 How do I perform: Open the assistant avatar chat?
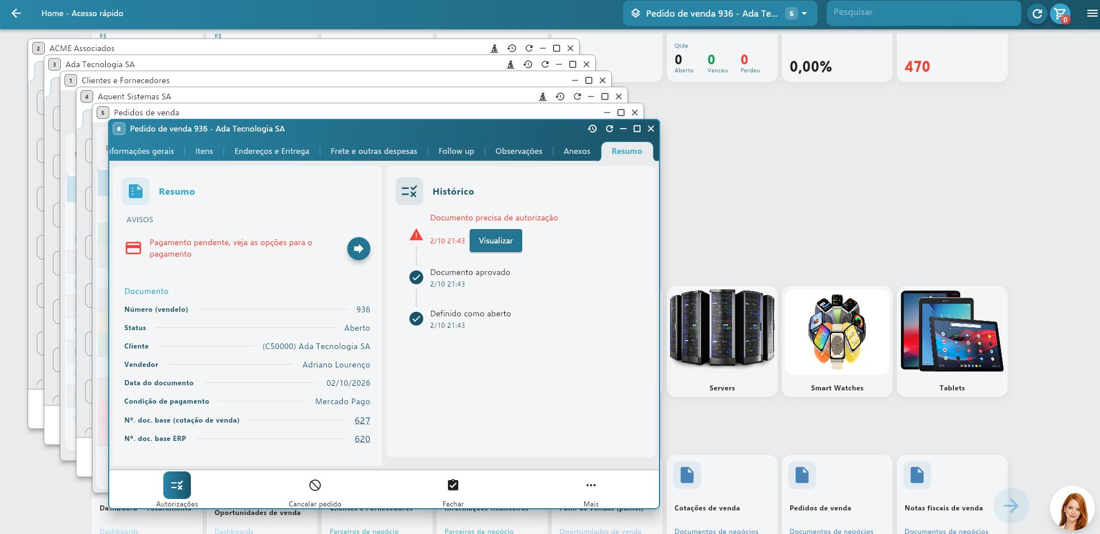point(1072,508)
